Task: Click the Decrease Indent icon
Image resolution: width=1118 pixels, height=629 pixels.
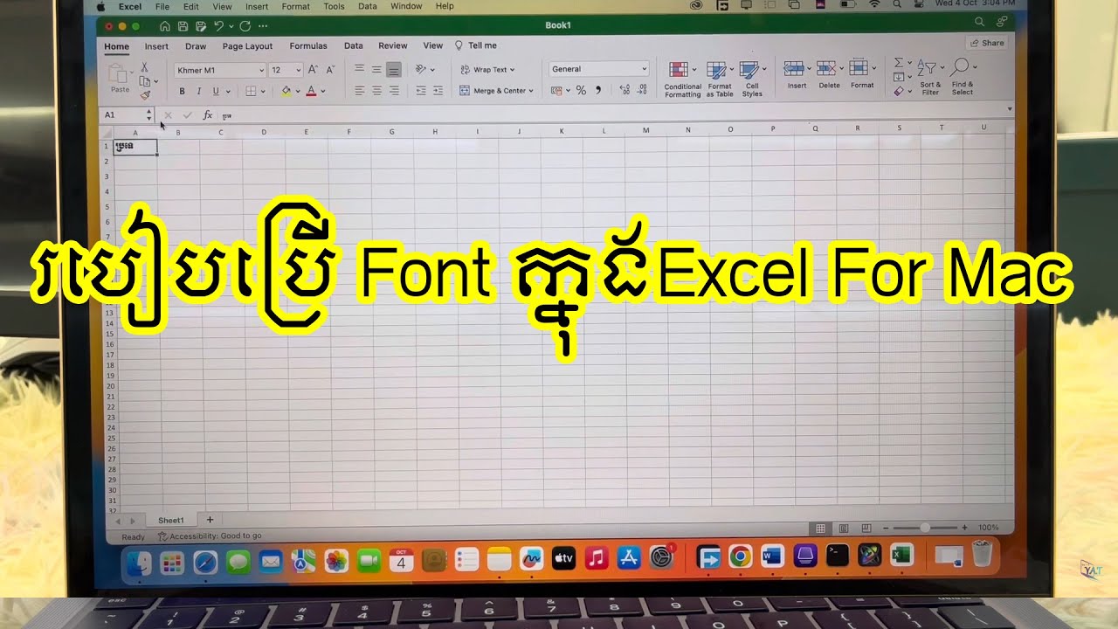Action: pyautogui.click(x=420, y=91)
